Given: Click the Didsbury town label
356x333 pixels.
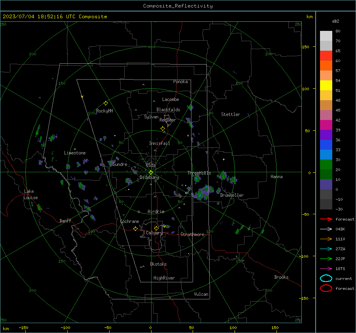Looking at the screenshot, I should [x=149, y=177].
